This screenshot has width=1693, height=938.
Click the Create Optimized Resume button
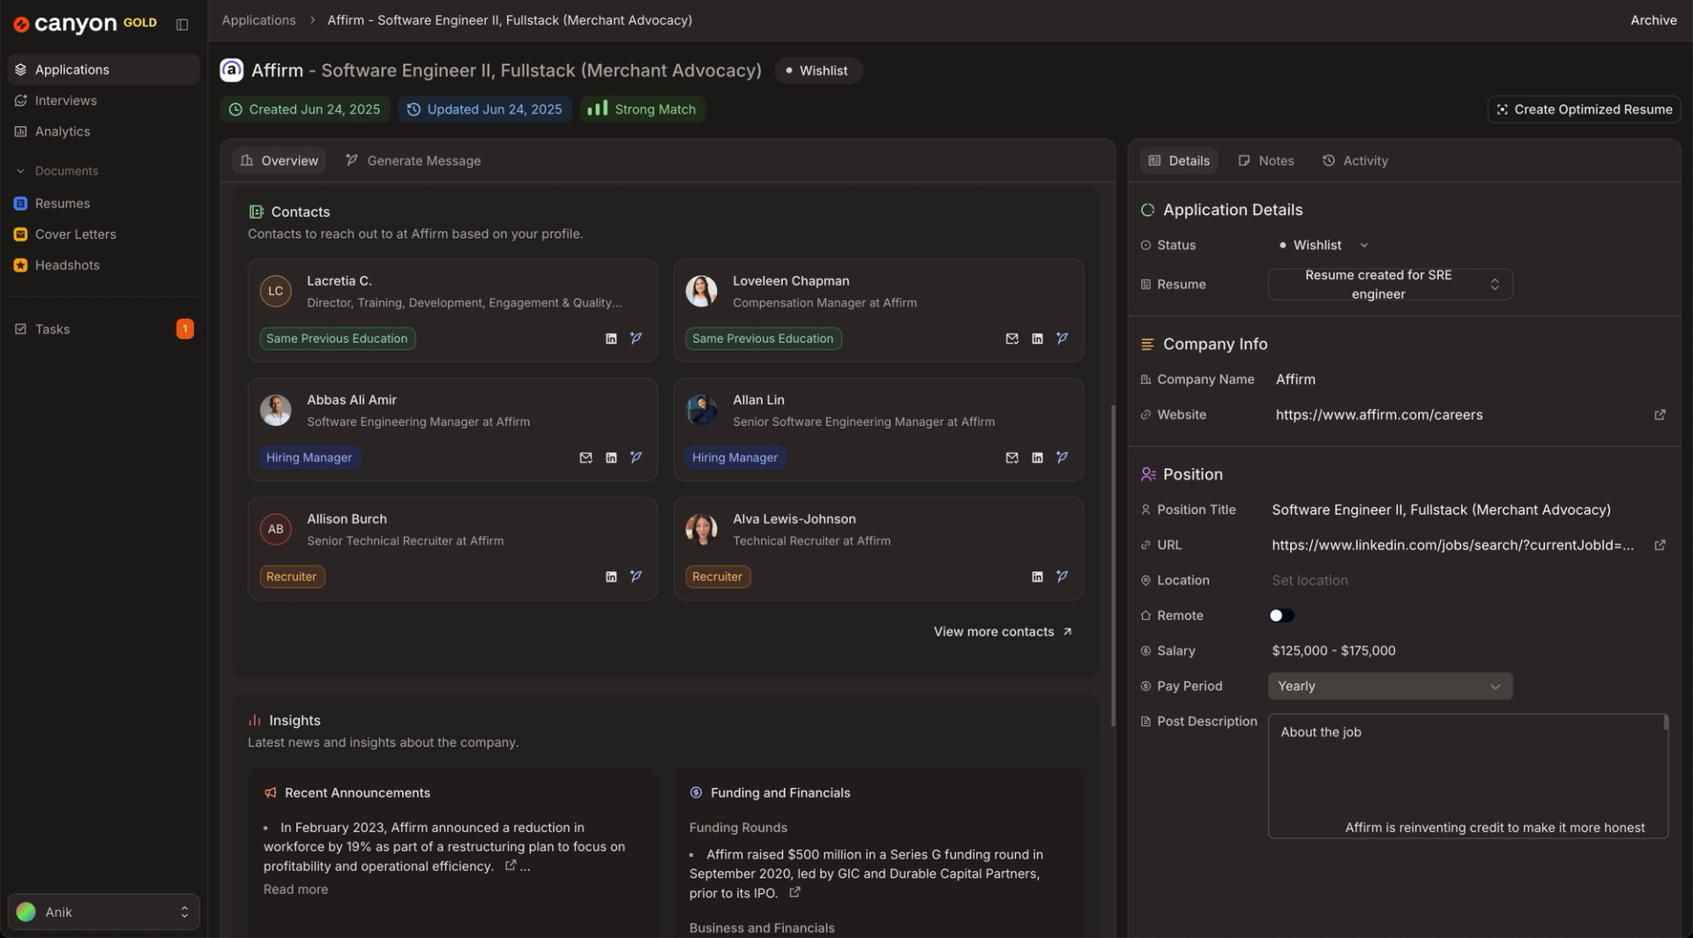tap(1584, 109)
